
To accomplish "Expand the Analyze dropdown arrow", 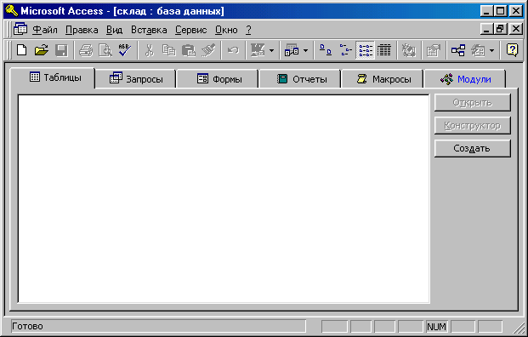I will coord(305,51).
